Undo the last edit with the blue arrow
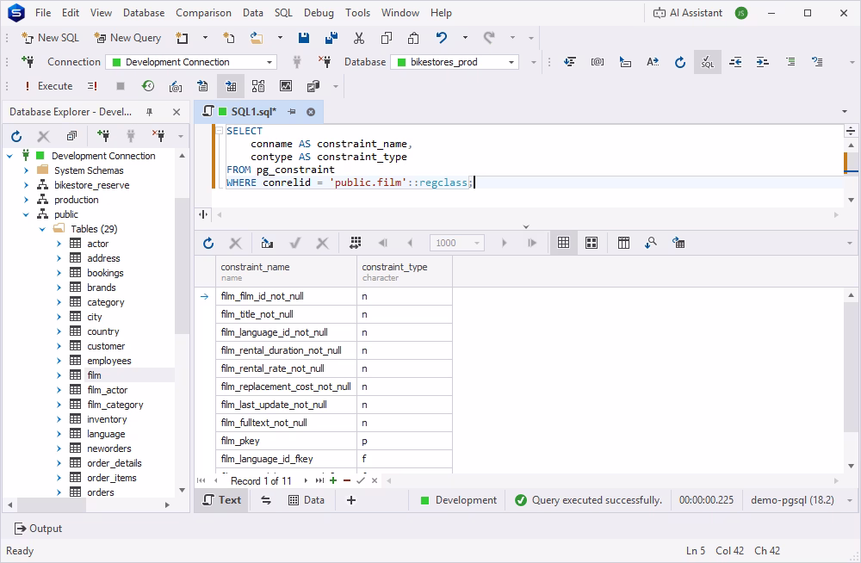Image resolution: width=861 pixels, height=563 pixels. 442,37
